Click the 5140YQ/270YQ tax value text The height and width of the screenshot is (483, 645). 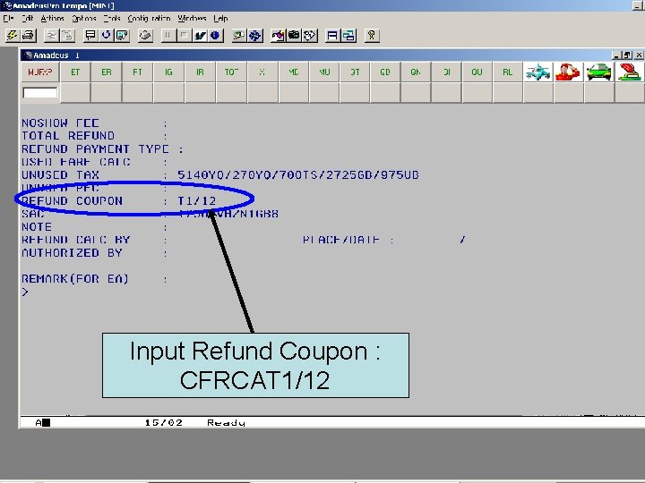point(298,174)
